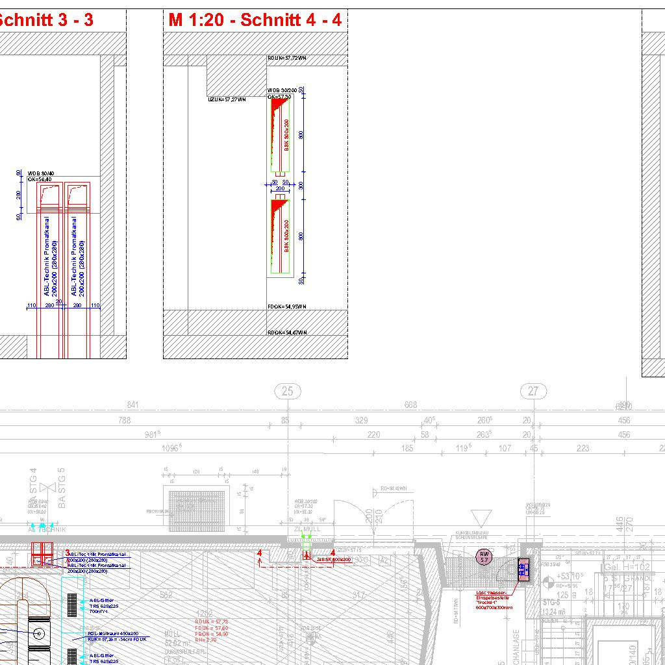665x665 pixels.
Task: Click the grid axis bubble 25
Action: 288,391
